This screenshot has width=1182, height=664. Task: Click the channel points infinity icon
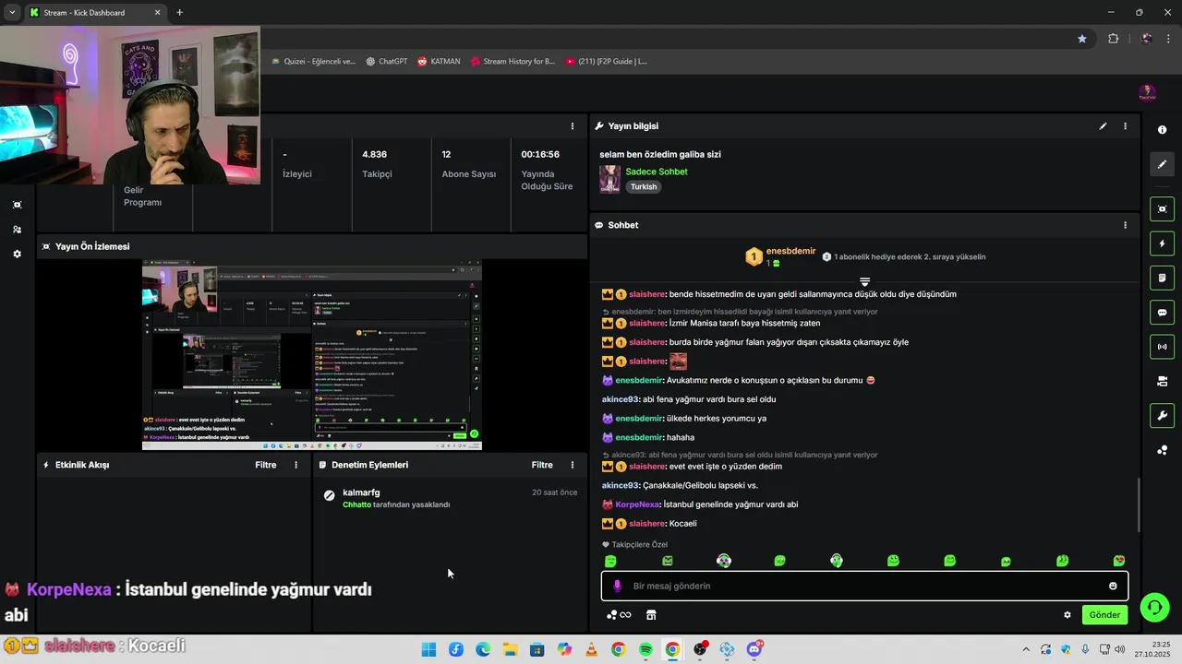[x=619, y=615]
